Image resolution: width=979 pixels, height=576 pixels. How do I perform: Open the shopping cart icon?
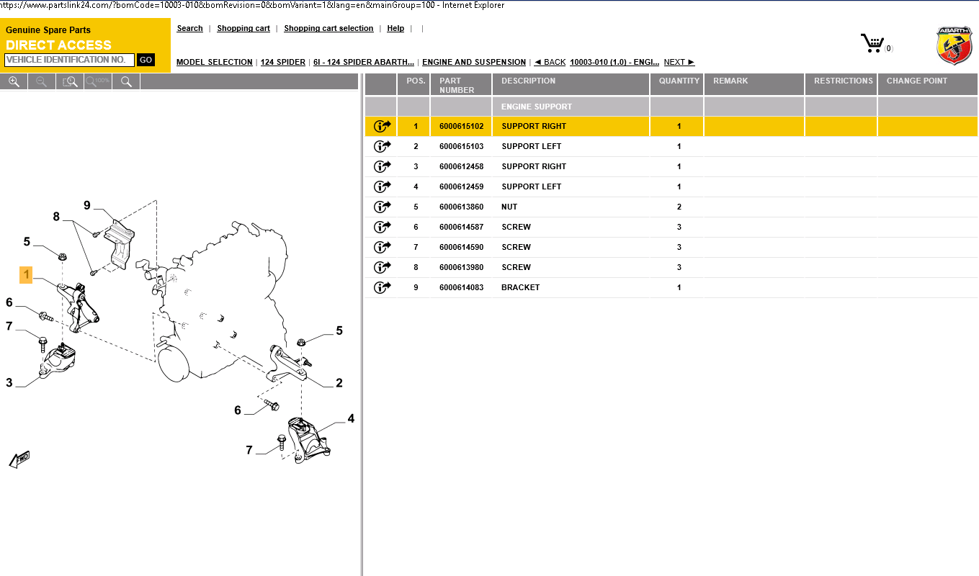(x=873, y=43)
